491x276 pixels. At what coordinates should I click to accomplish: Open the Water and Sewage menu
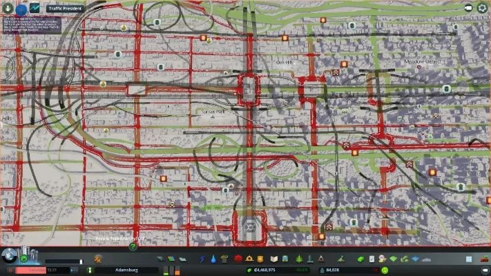click(x=213, y=259)
